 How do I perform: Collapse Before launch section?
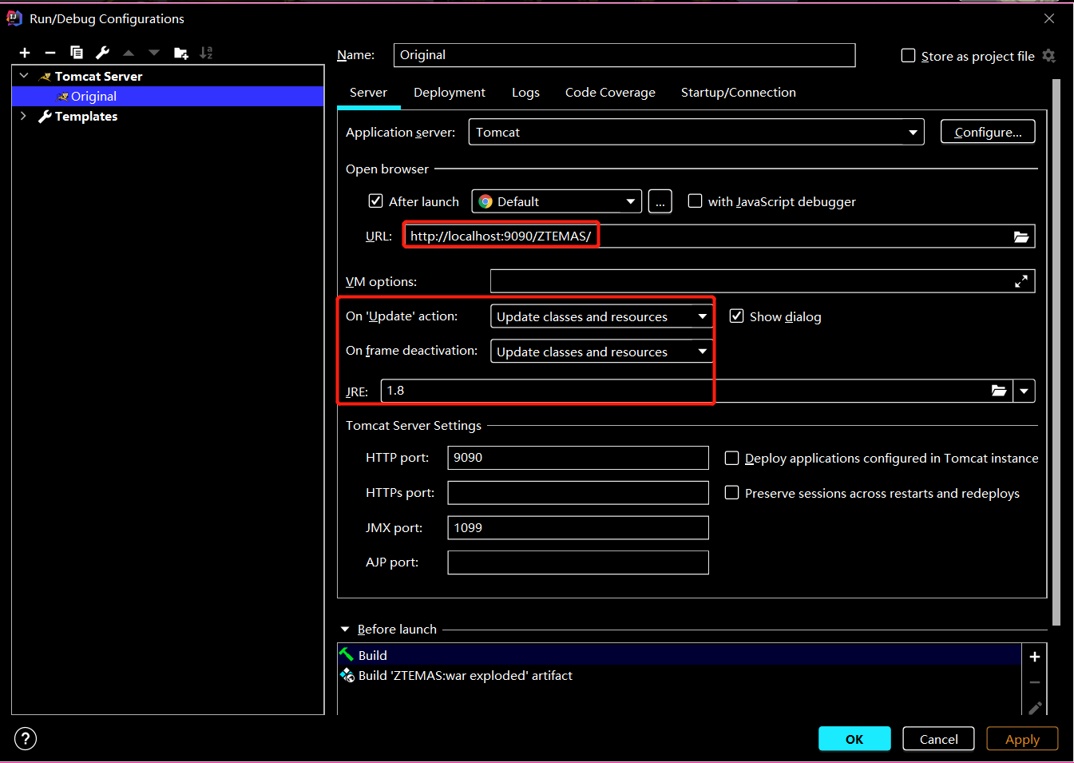click(x=345, y=630)
